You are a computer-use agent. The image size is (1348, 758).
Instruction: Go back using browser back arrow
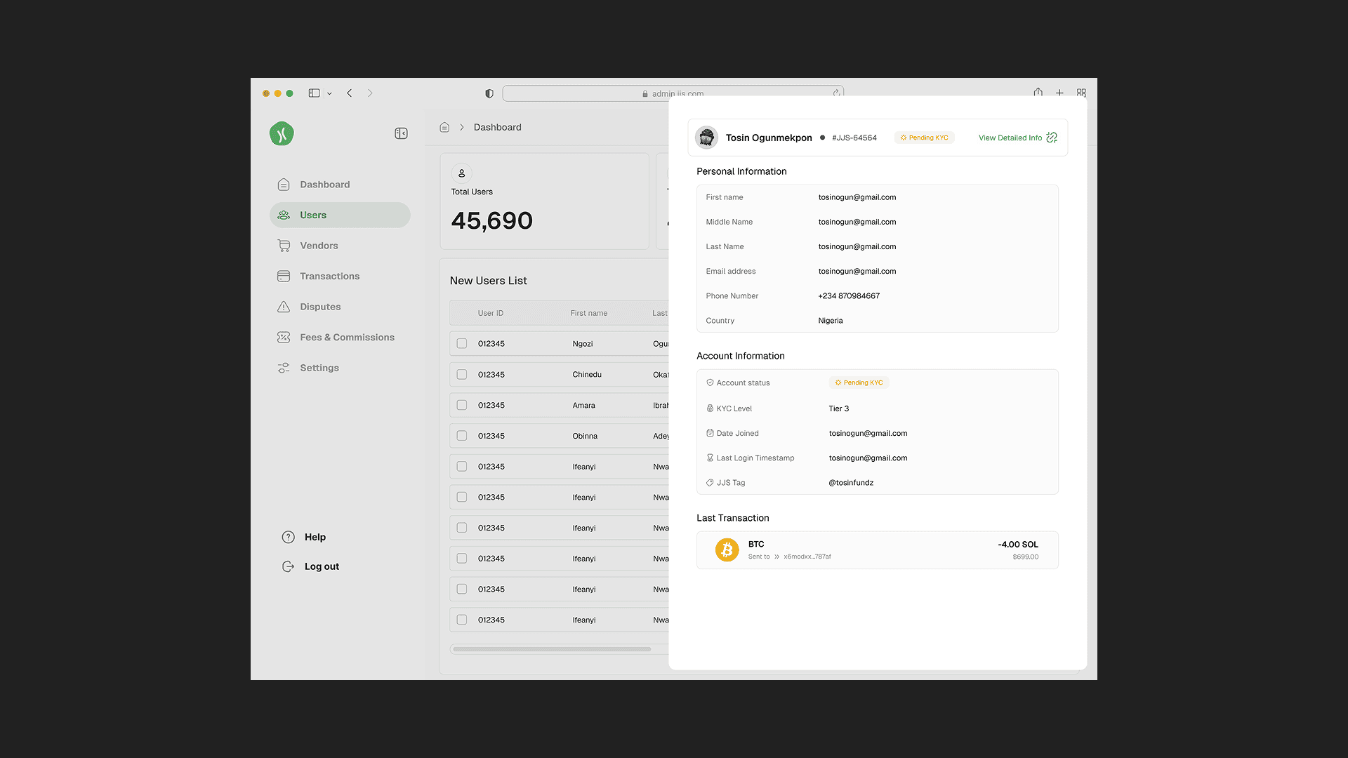(349, 93)
